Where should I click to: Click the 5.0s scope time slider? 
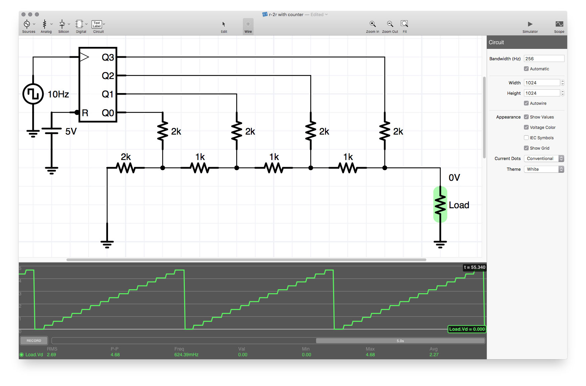pyautogui.click(x=400, y=341)
